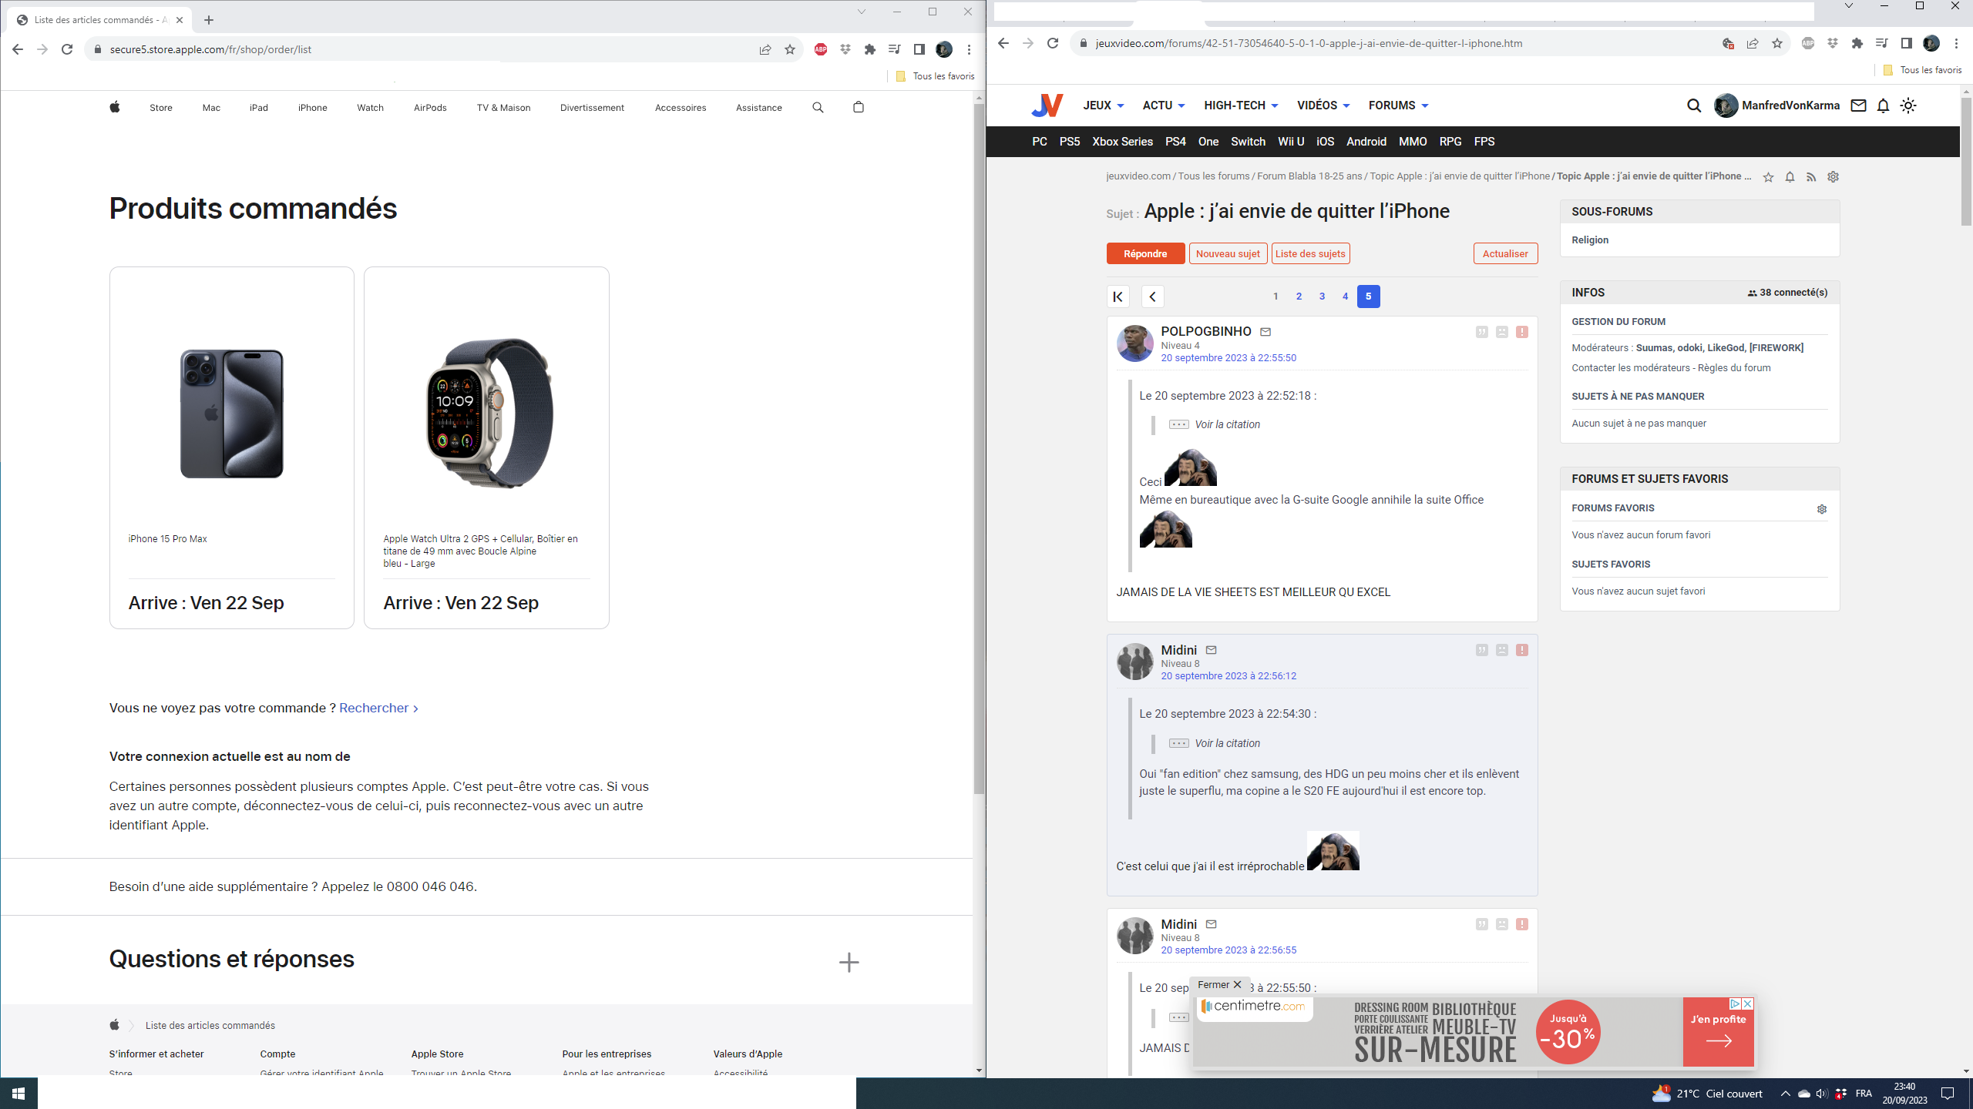Screen dimensions: 1973x1109
Task: Reload the jeuxvideo.com page
Action: coord(1052,43)
